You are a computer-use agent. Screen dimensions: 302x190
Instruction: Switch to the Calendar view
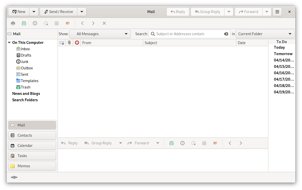click(x=32, y=146)
